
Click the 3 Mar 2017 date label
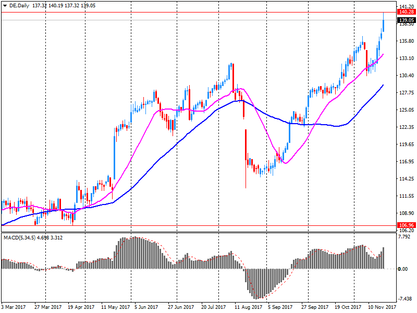pyautogui.click(x=14, y=307)
